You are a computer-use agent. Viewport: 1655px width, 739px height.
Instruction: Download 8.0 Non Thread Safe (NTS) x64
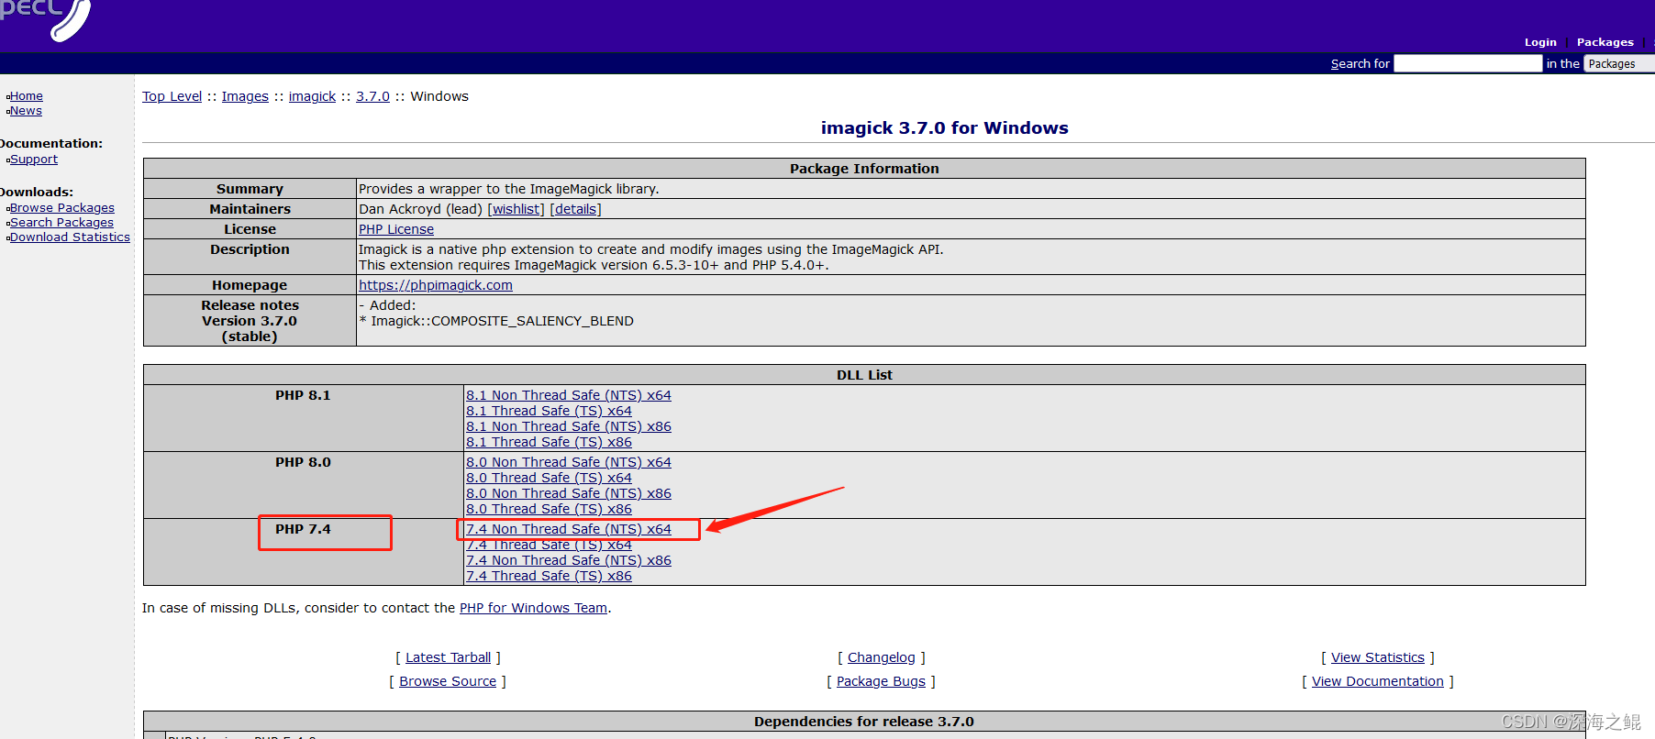point(569,462)
